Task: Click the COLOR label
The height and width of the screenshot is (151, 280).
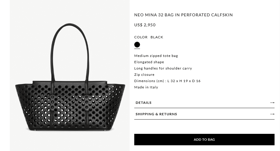Action: 141,37
